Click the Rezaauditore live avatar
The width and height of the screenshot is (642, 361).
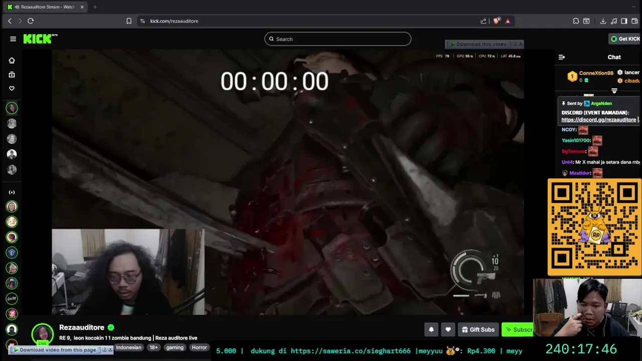(43, 334)
